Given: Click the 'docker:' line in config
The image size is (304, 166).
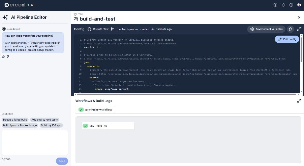Looking at the screenshot, I should tap(94, 78).
